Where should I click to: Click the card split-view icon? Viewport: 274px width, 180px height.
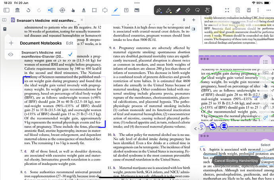pyautogui.click(x=265, y=72)
